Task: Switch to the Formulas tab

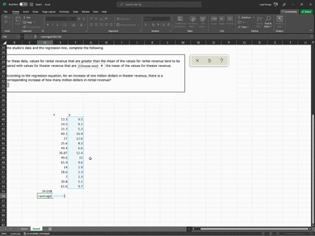Action: click(x=64, y=12)
